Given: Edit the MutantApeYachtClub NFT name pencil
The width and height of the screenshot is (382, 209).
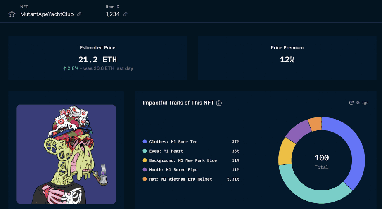Looking at the screenshot, I should coord(79,14).
